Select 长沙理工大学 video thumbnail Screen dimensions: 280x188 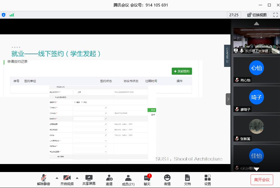click(x=256, y=41)
